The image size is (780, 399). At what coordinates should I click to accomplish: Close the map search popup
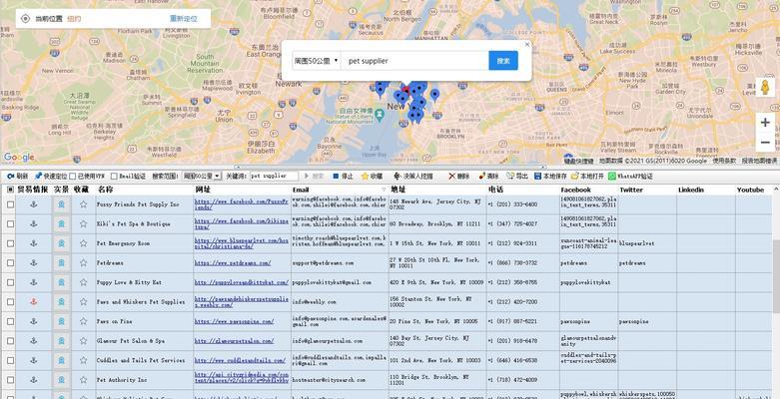(527, 44)
